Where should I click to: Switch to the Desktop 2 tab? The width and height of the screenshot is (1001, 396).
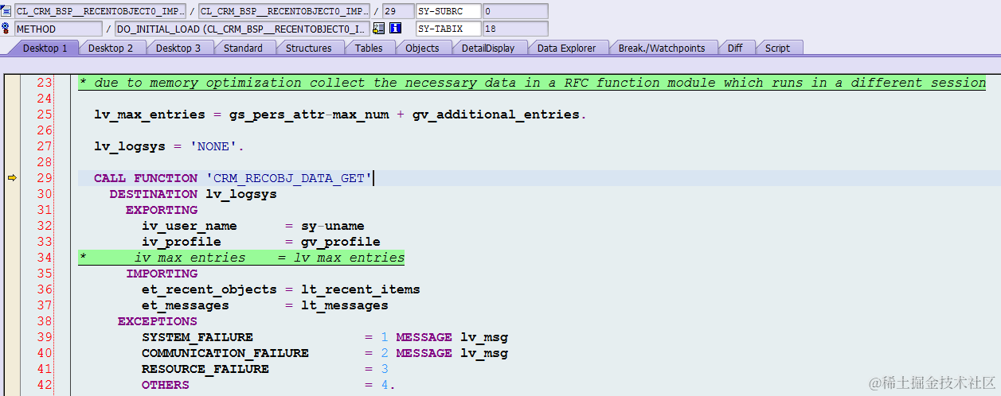[111, 48]
